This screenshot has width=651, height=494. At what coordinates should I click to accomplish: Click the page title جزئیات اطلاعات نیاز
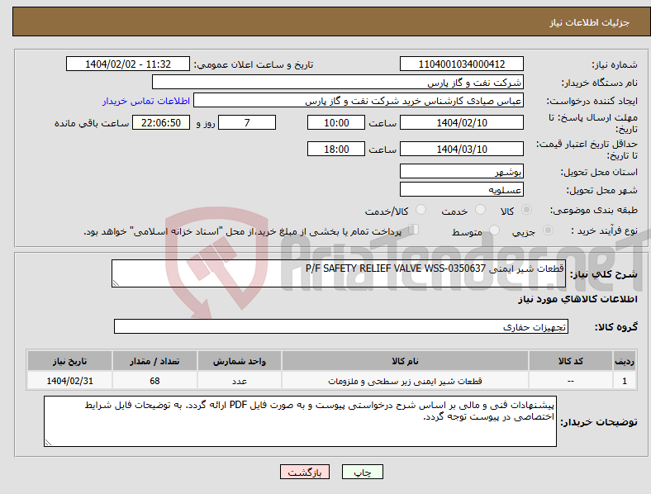pyautogui.click(x=590, y=22)
